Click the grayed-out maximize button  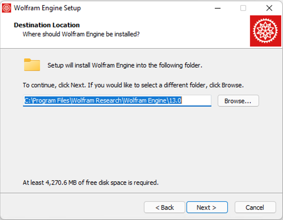click(243, 8)
